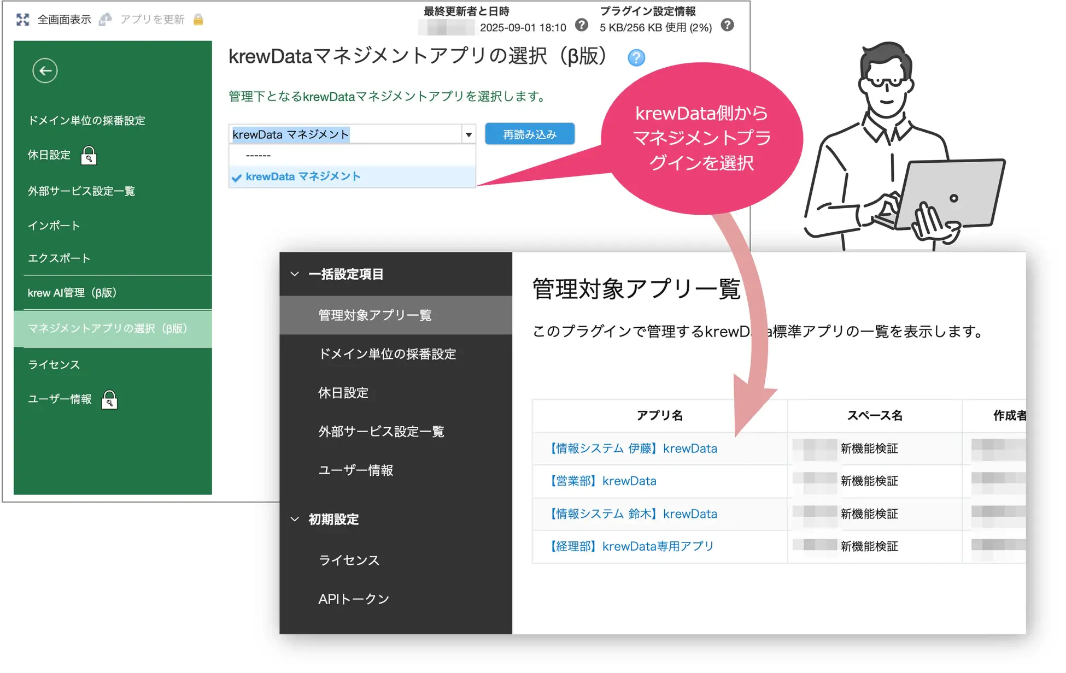Click the full-screen display icon
Screen dimensions: 1066x673
coord(22,20)
